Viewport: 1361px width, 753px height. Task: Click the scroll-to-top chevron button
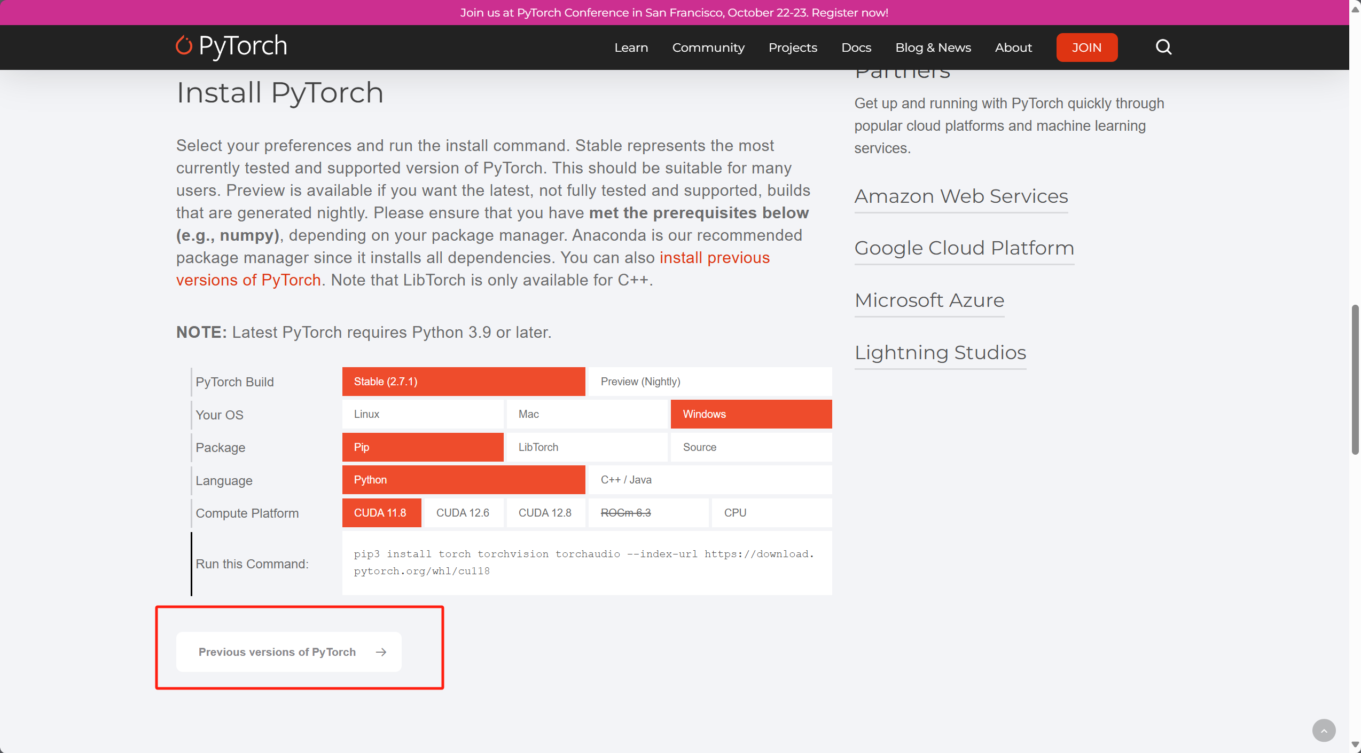tap(1324, 731)
